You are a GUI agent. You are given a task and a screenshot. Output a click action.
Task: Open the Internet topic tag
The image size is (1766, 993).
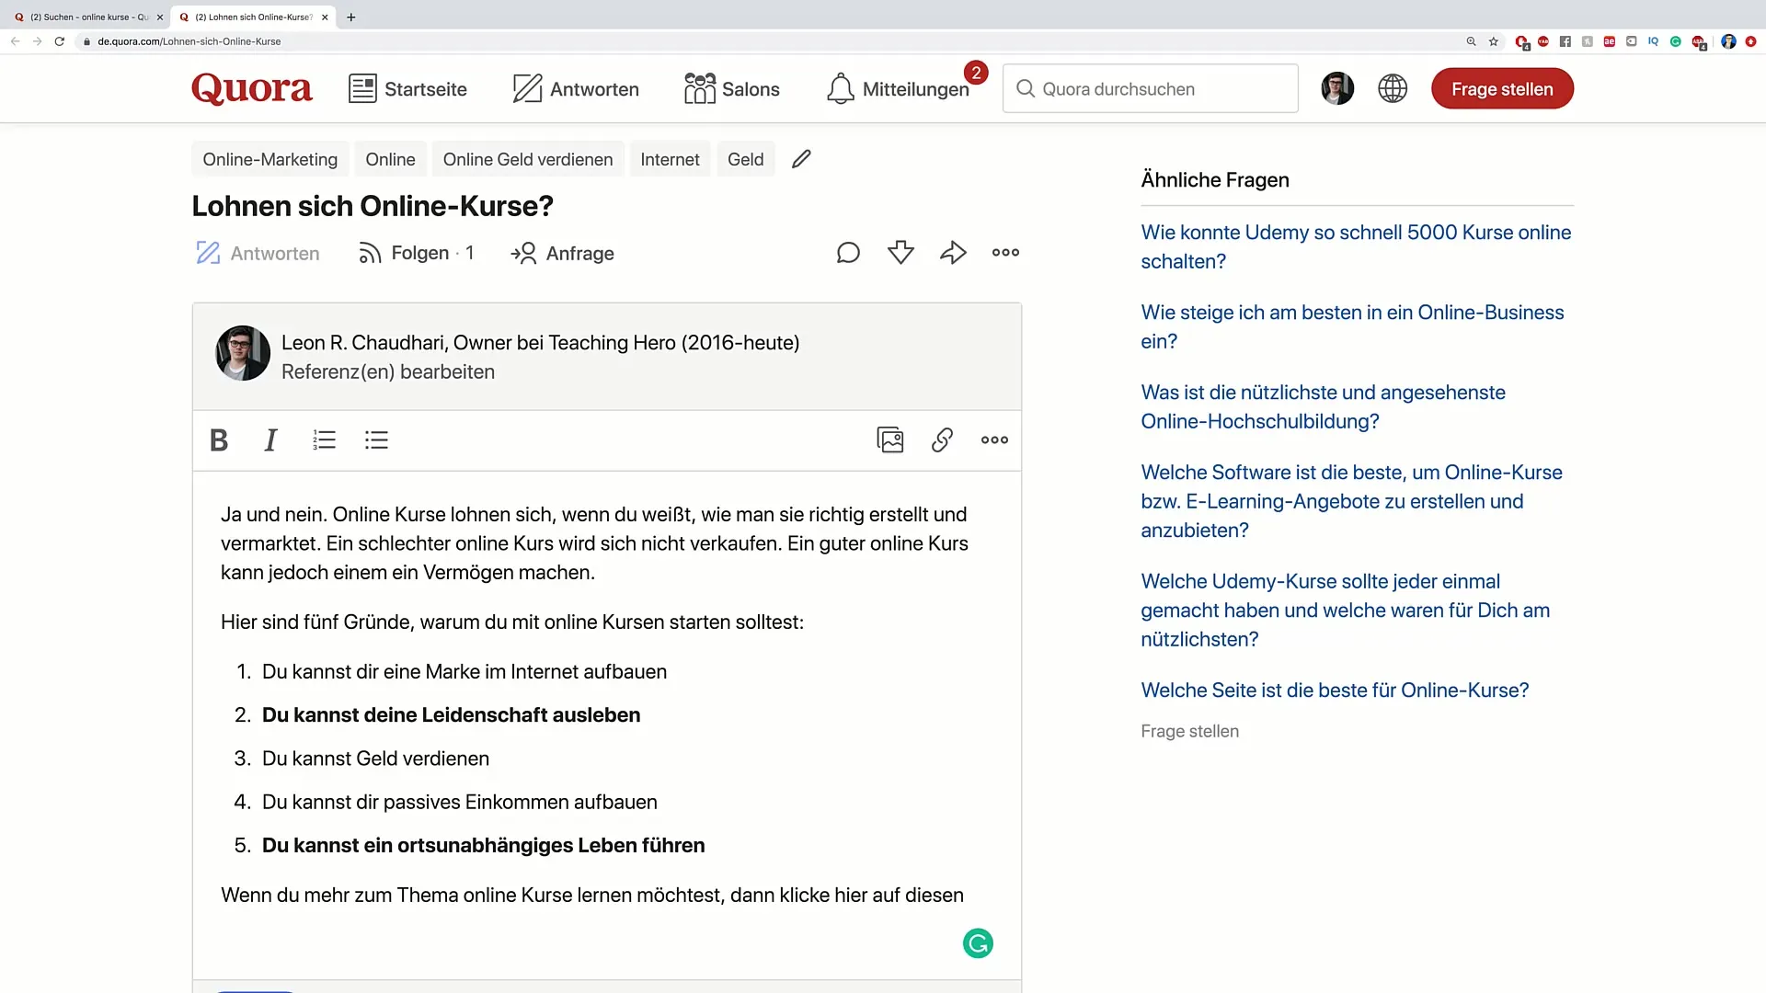tap(670, 159)
